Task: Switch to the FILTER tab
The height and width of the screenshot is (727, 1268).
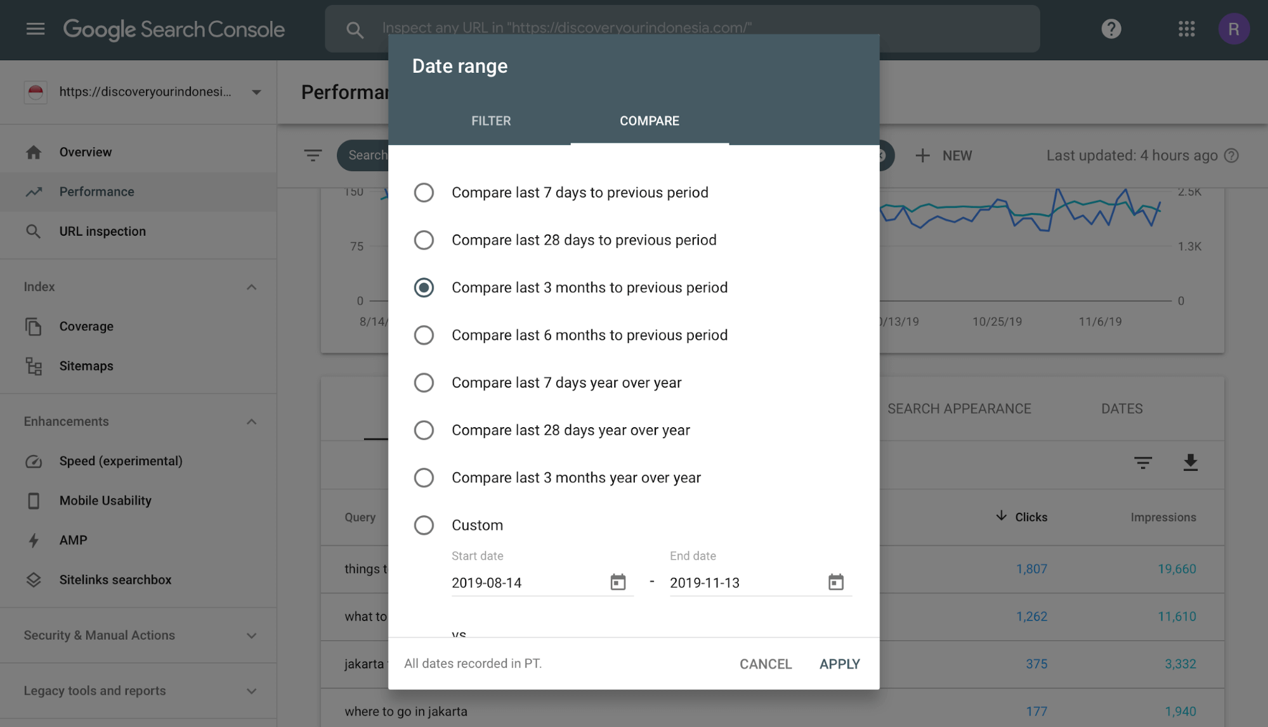Action: pyautogui.click(x=491, y=120)
